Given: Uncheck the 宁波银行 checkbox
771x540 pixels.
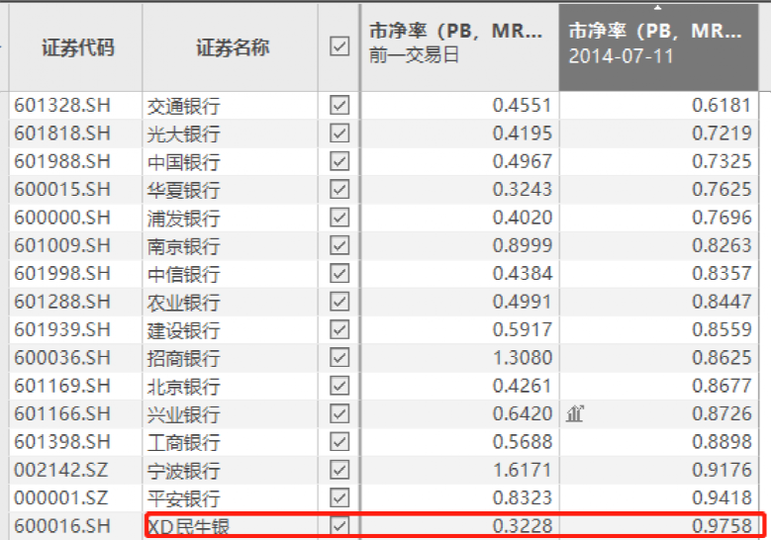Looking at the screenshot, I should [x=339, y=469].
